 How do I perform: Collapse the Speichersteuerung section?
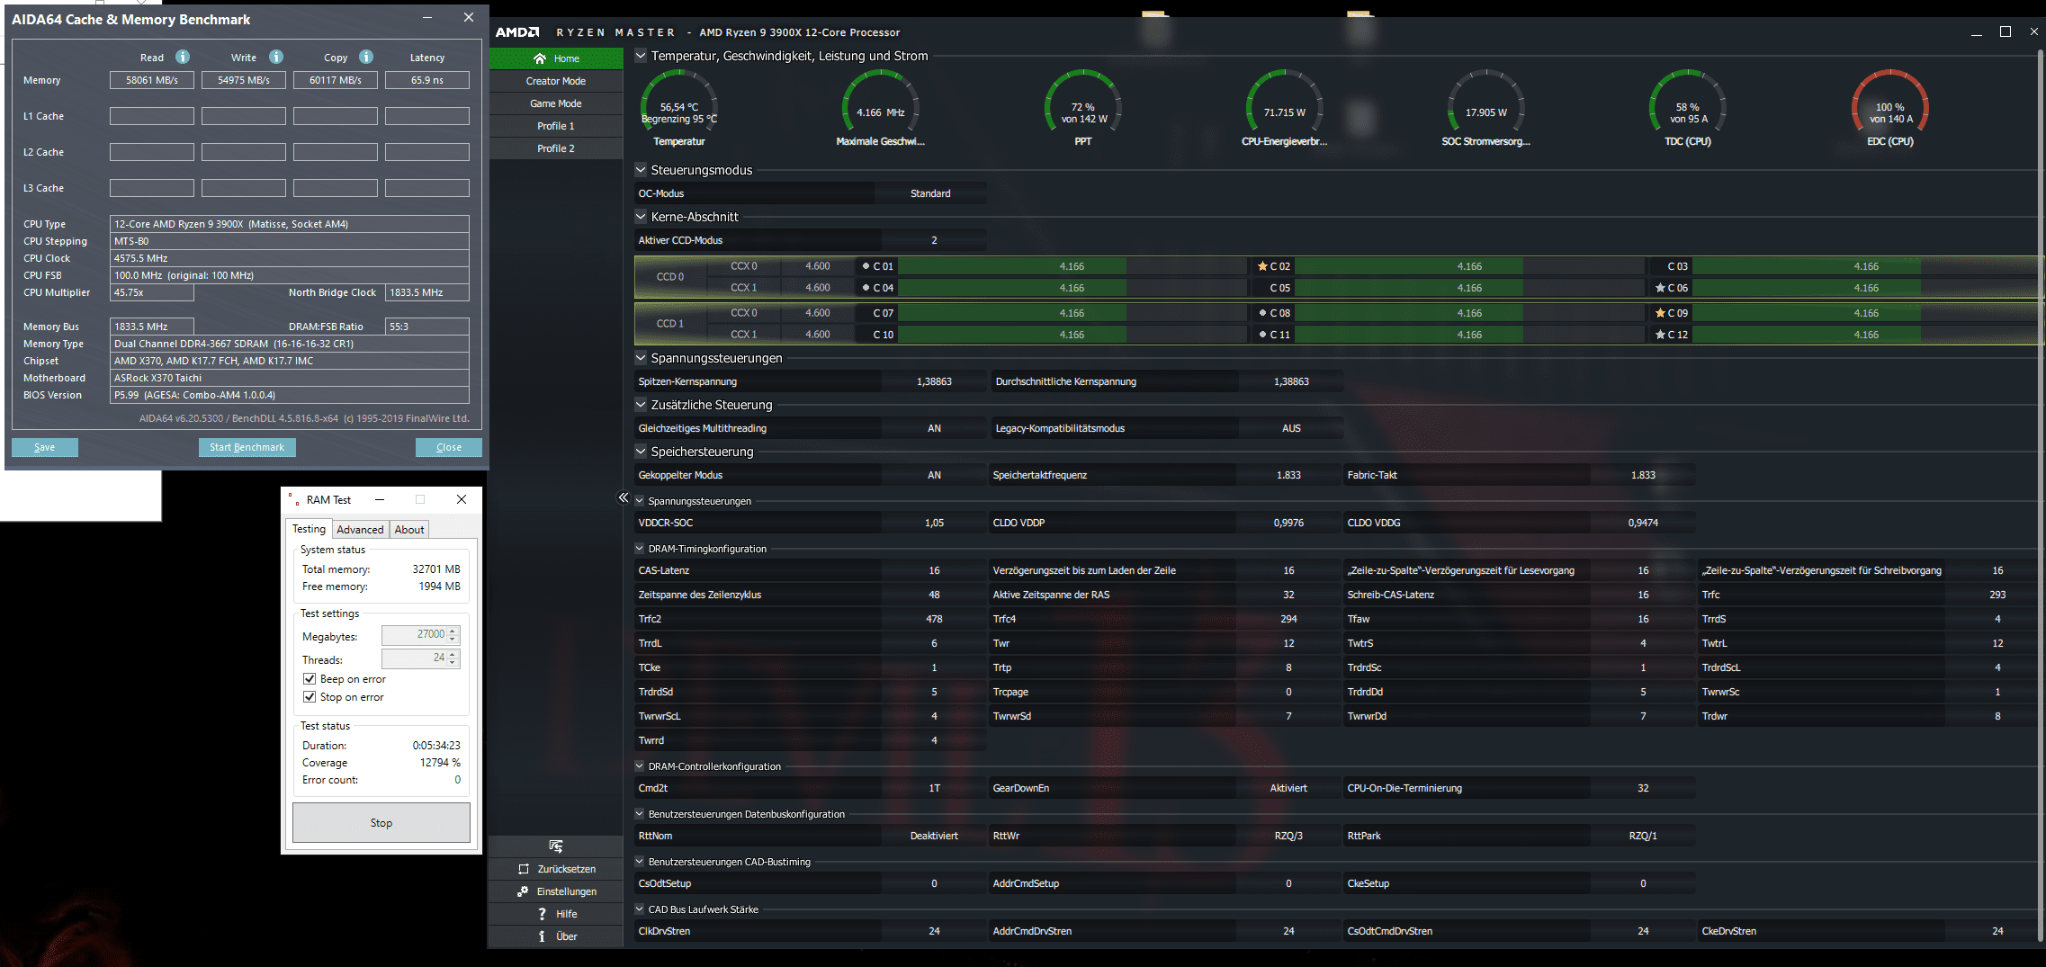[641, 452]
